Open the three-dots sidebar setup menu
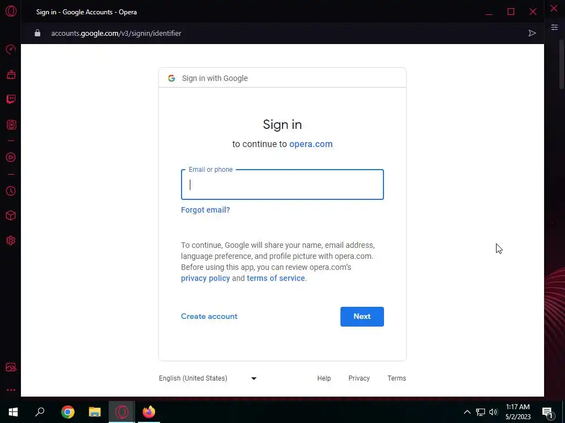The width and height of the screenshot is (565, 423). (11, 390)
